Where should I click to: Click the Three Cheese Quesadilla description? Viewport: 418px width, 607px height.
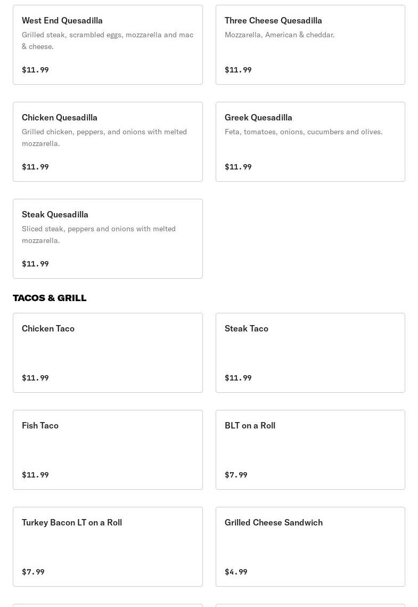pyautogui.click(x=280, y=35)
